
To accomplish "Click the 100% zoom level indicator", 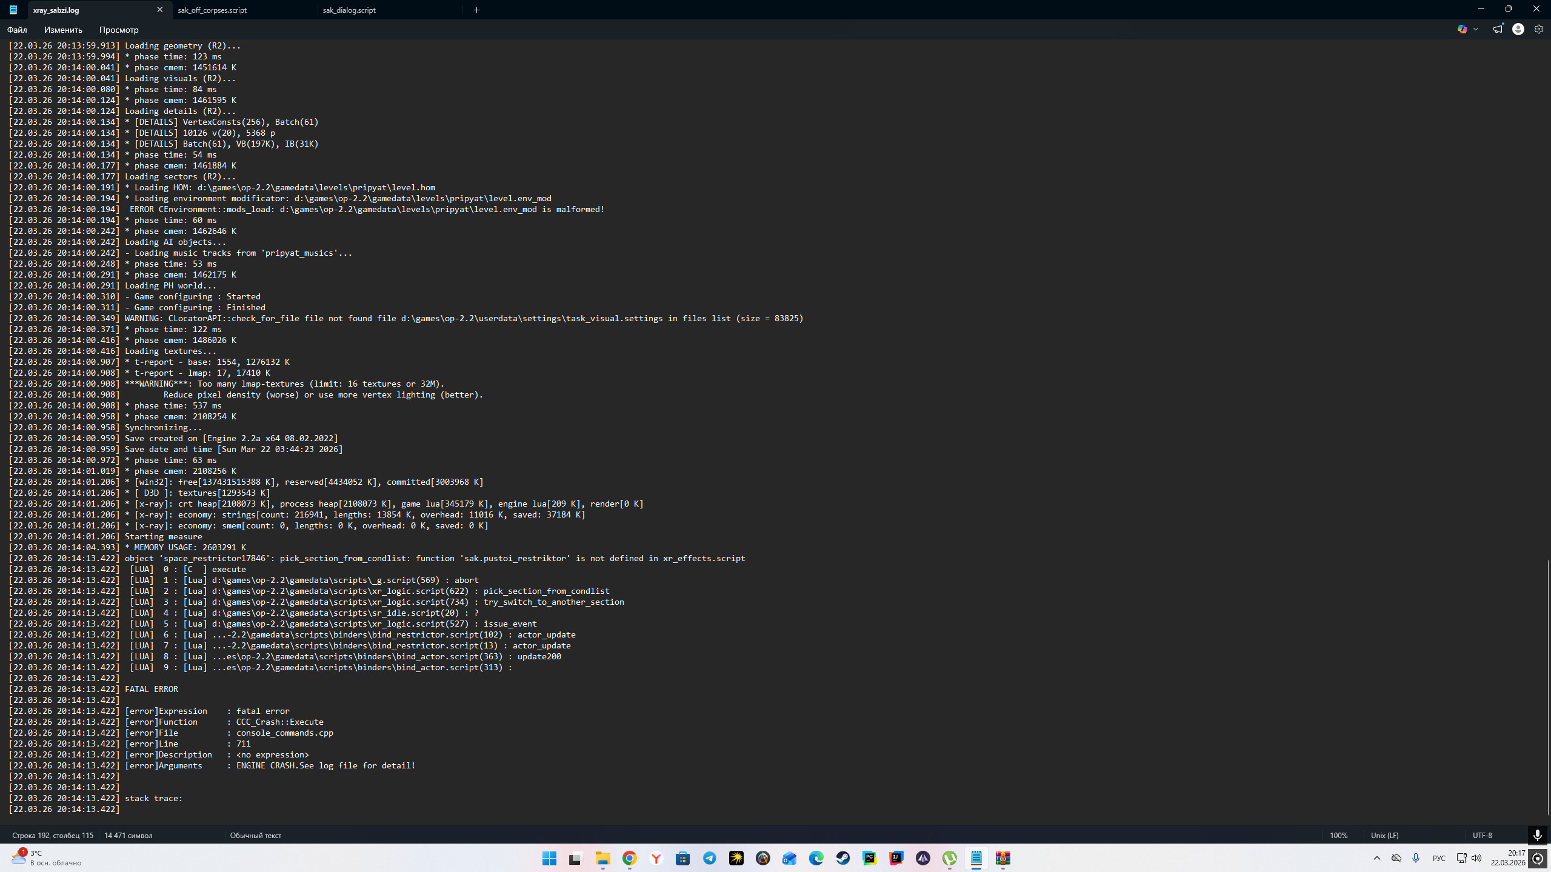I will point(1338,835).
